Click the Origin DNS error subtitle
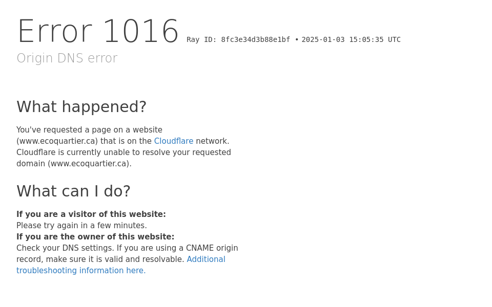 click(x=67, y=58)
